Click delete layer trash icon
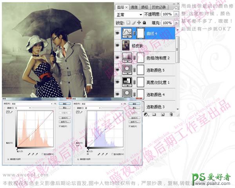The width and height of the screenshot is (235, 188). 171,114
